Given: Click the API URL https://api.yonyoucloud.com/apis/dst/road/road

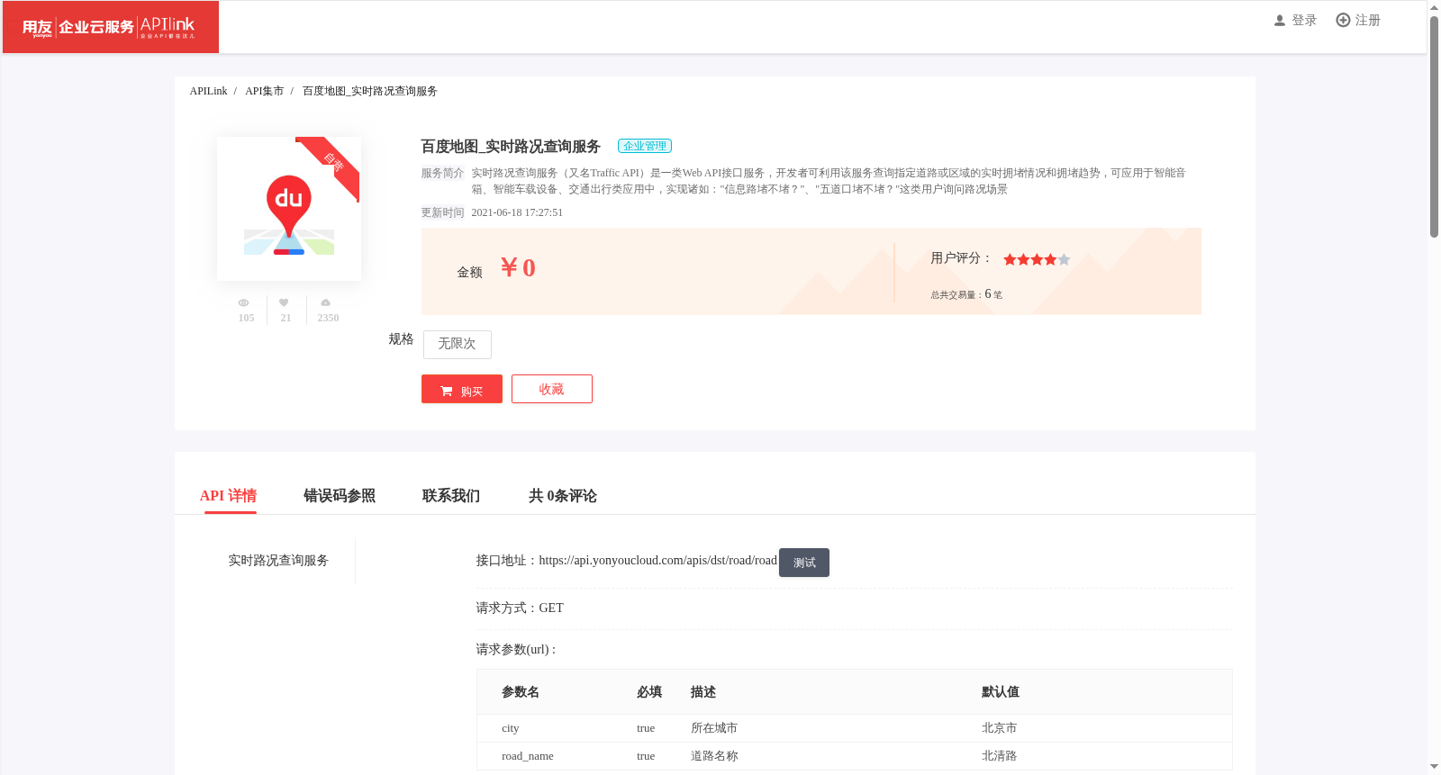Looking at the screenshot, I should click(658, 560).
